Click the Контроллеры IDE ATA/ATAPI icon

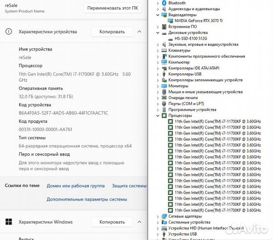pos(164,68)
